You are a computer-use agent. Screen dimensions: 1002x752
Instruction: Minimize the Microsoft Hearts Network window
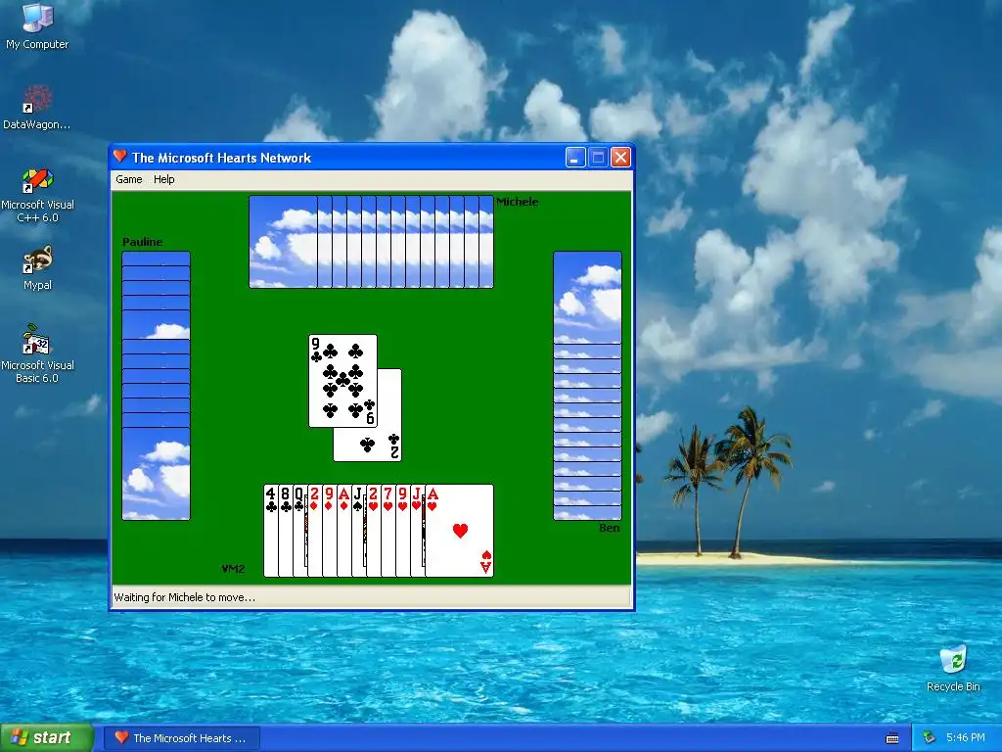click(575, 158)
